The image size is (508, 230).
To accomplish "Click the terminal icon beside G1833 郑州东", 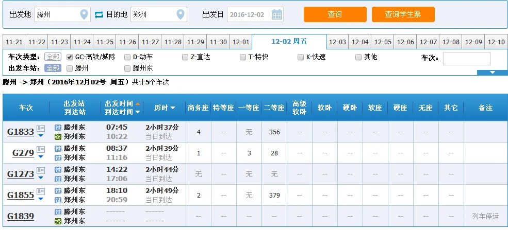I will [x=58, y=137].
